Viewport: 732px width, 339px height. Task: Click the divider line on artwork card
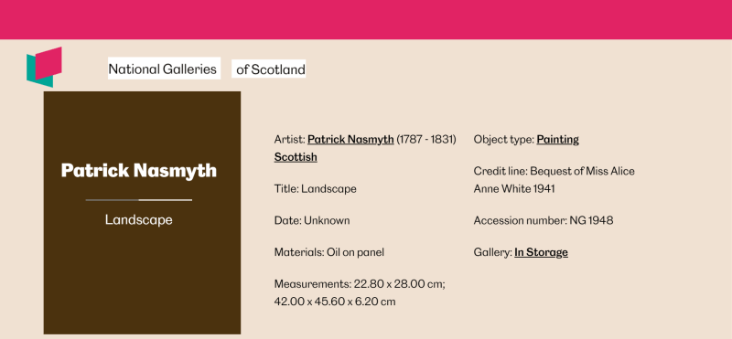coord(139,200)
